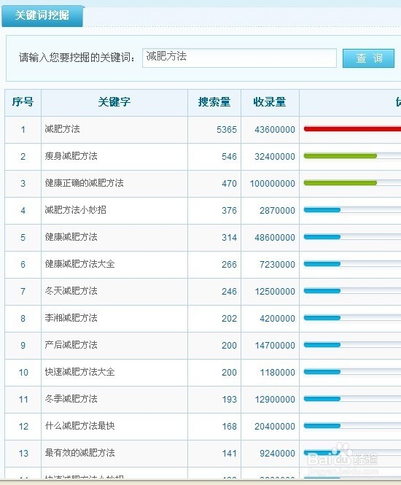Viewport: 401px width, 485px height.
Task: Click indexed count 1180000
Action: pos(277,373)
